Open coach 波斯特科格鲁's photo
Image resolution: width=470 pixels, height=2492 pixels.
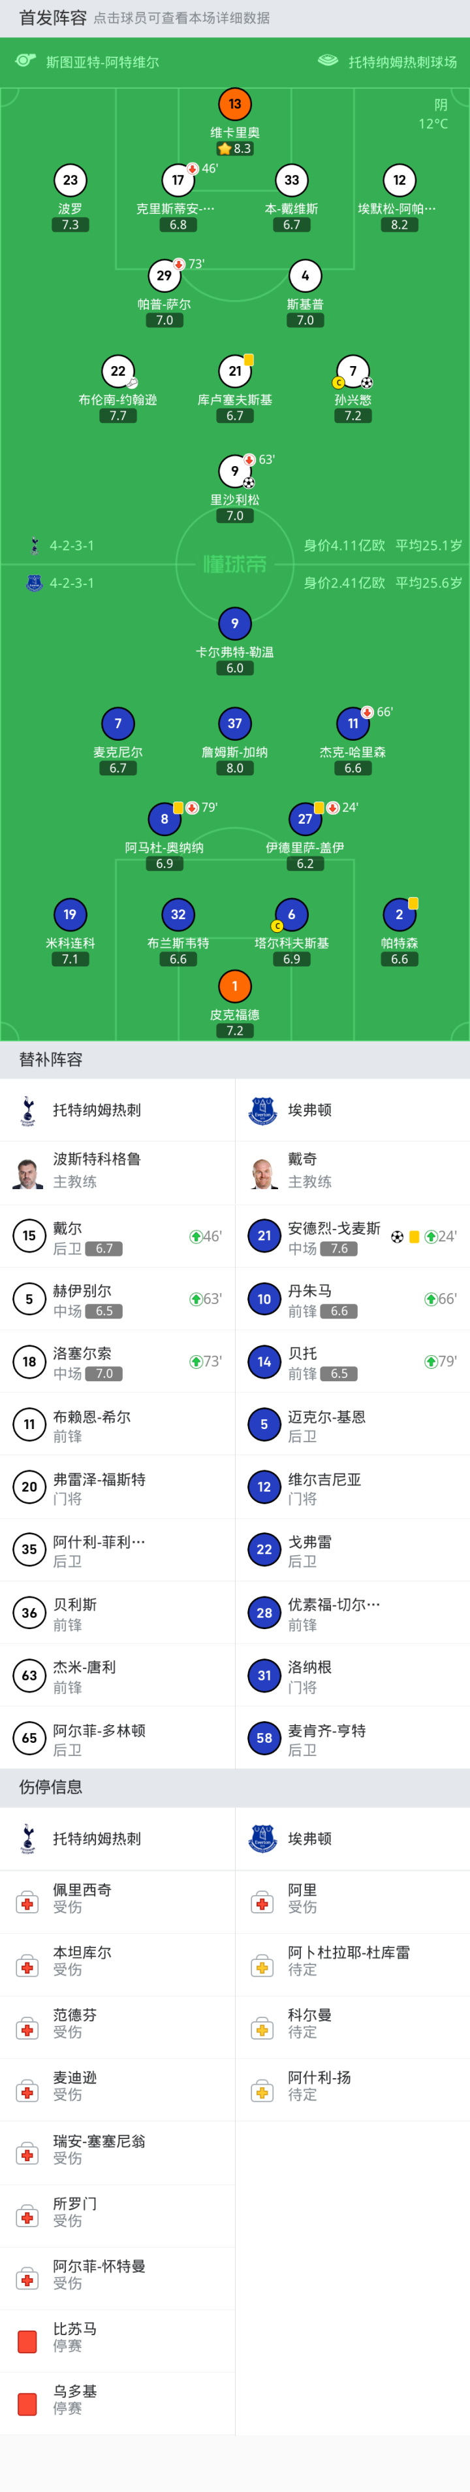click(28, 1171)
